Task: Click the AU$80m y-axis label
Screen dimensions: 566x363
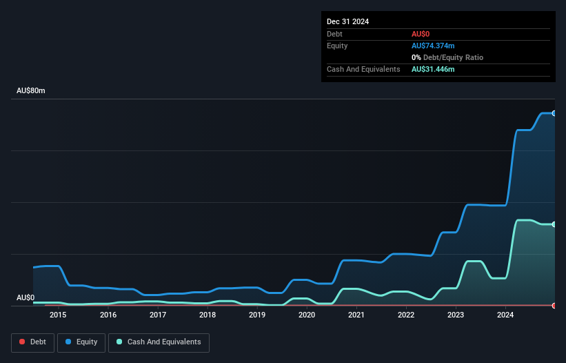Action: (x=31, y=90)
